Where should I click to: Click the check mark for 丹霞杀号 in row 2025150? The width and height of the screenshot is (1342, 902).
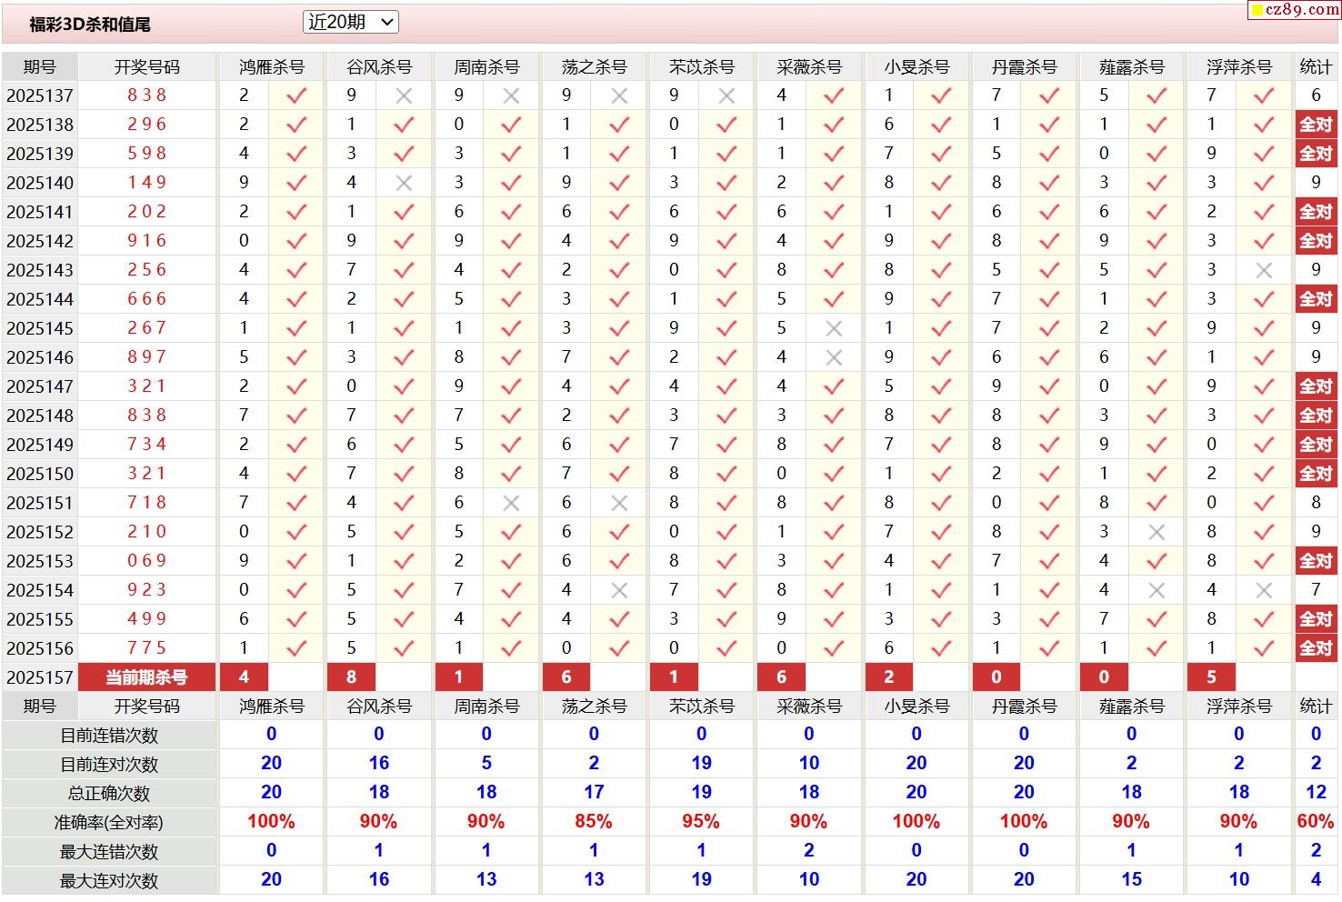coord(1049,473)
